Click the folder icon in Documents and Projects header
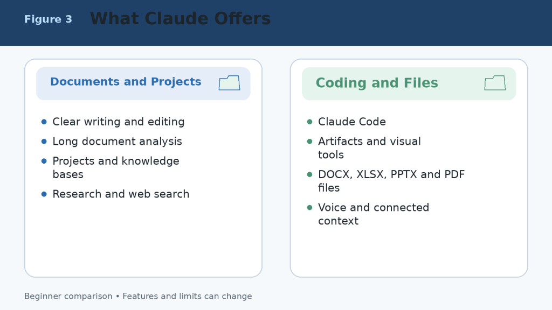This screenshot has height=310, width=552. tap(230, 83)
